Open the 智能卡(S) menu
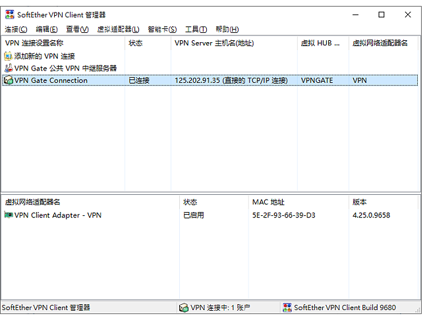Screen dimensions: 425x320 pos(162,29)
